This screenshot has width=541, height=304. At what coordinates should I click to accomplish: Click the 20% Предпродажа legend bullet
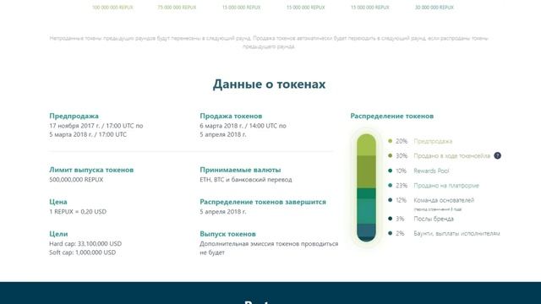click(391, 141)
